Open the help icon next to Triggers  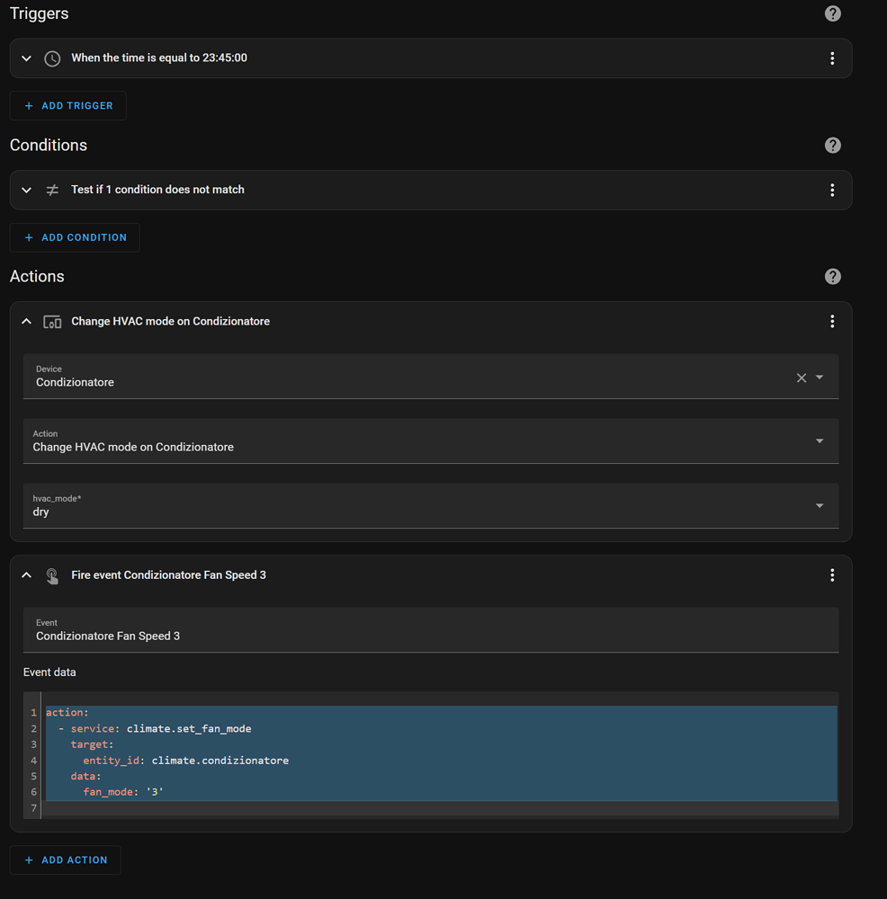[x=832, y=13]
